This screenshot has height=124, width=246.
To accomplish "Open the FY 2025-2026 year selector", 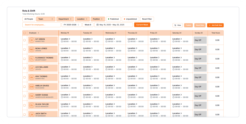I will 71,25.
